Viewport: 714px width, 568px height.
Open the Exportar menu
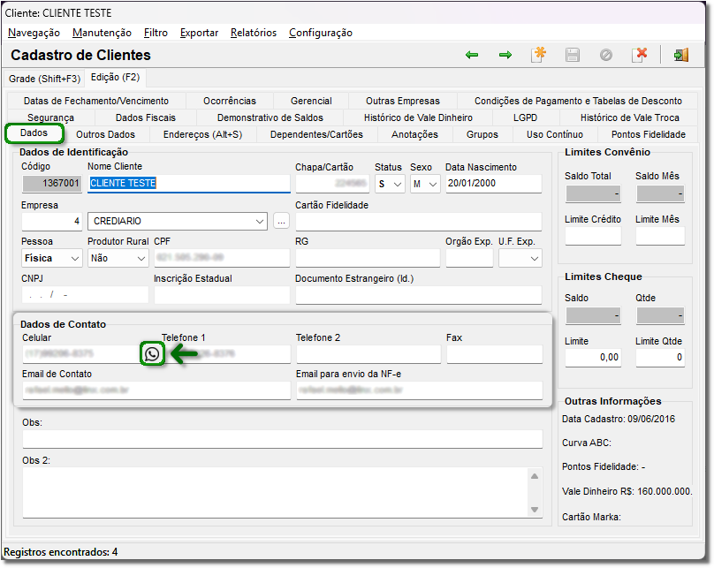pos(199,33)
